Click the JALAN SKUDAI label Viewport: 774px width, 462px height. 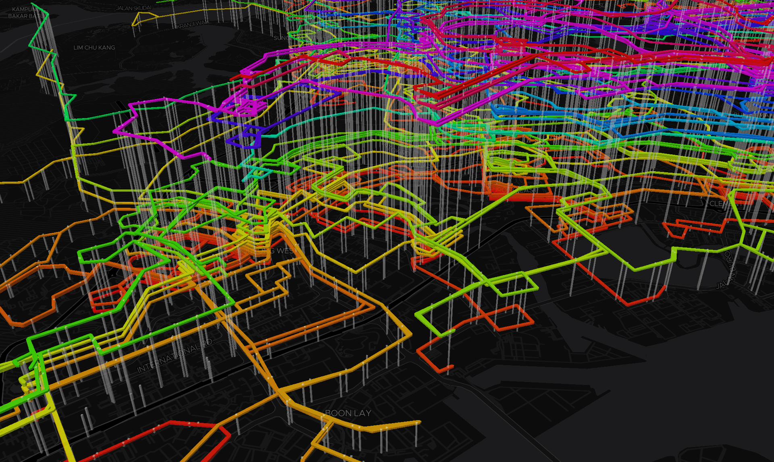click(x=133, y=8)
